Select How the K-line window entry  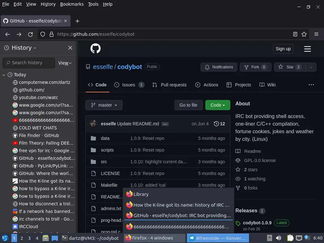click(178, 205)
